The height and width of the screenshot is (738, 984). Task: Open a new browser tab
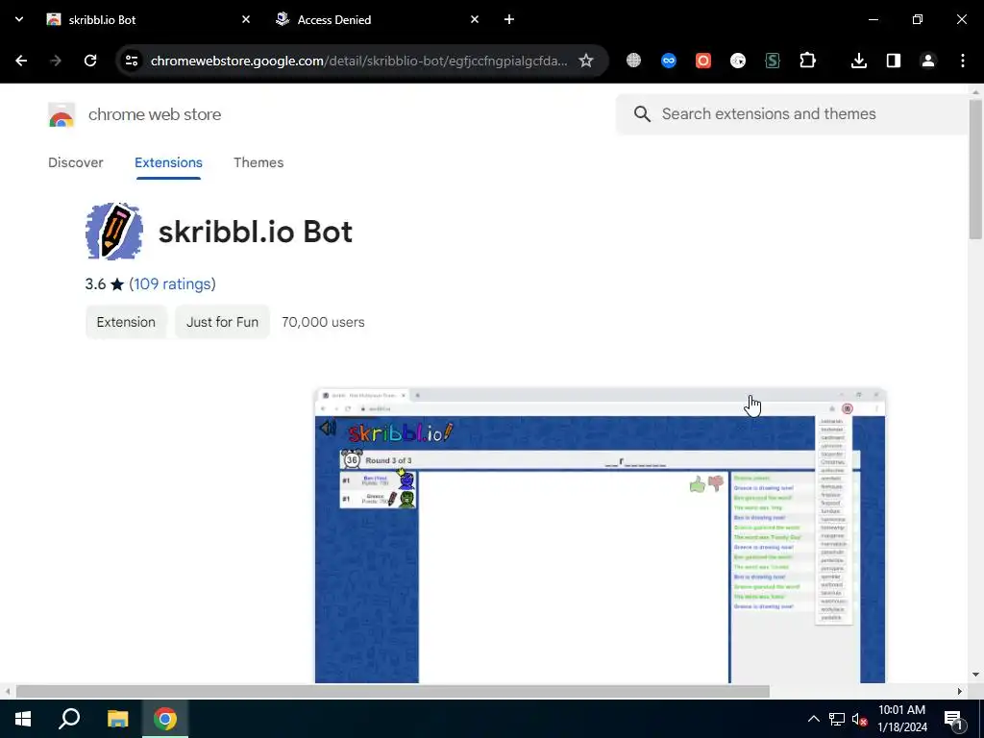(509, 19)
